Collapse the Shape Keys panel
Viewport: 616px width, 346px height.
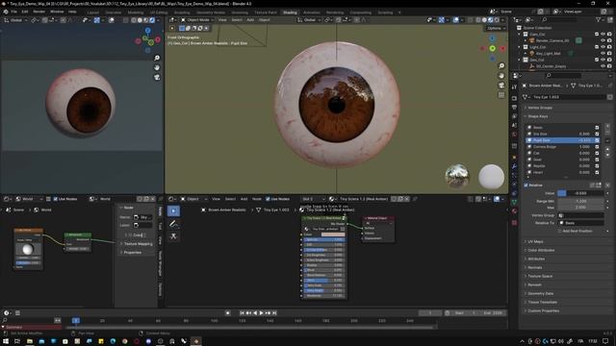[537, 116]
